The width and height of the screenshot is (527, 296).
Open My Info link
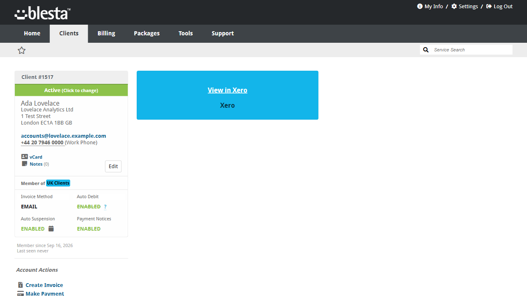pos(434,6)
